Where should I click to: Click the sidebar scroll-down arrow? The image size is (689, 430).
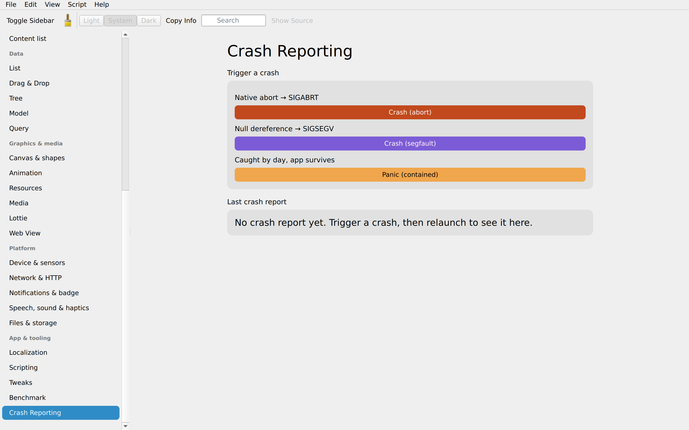pyautogui.click(x=125, y=426)
